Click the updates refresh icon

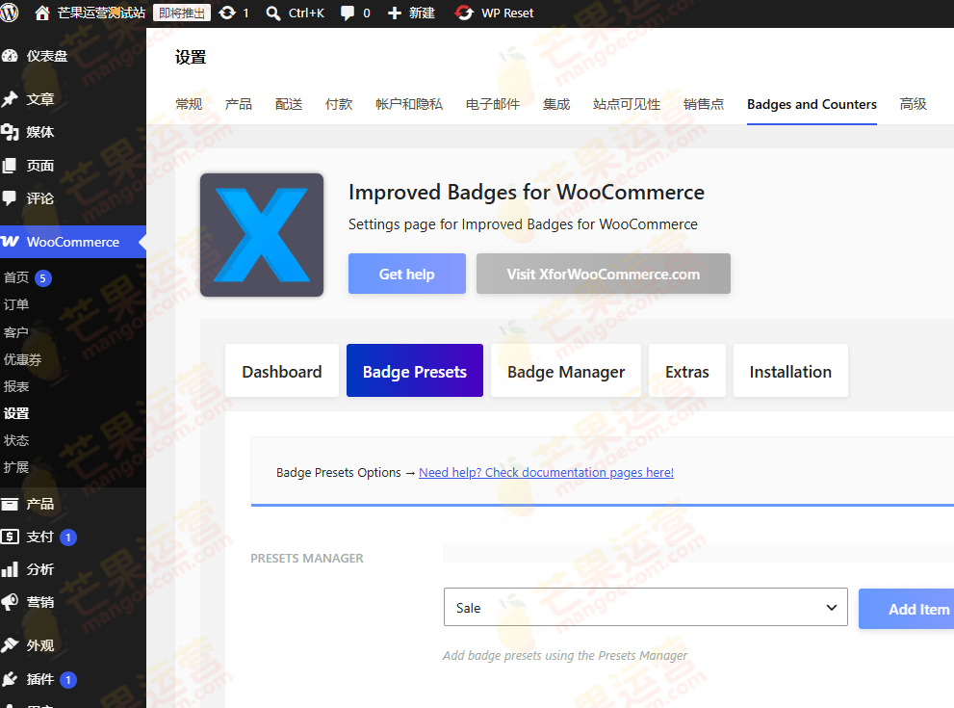pyautogui.click(x=227, y=13)
